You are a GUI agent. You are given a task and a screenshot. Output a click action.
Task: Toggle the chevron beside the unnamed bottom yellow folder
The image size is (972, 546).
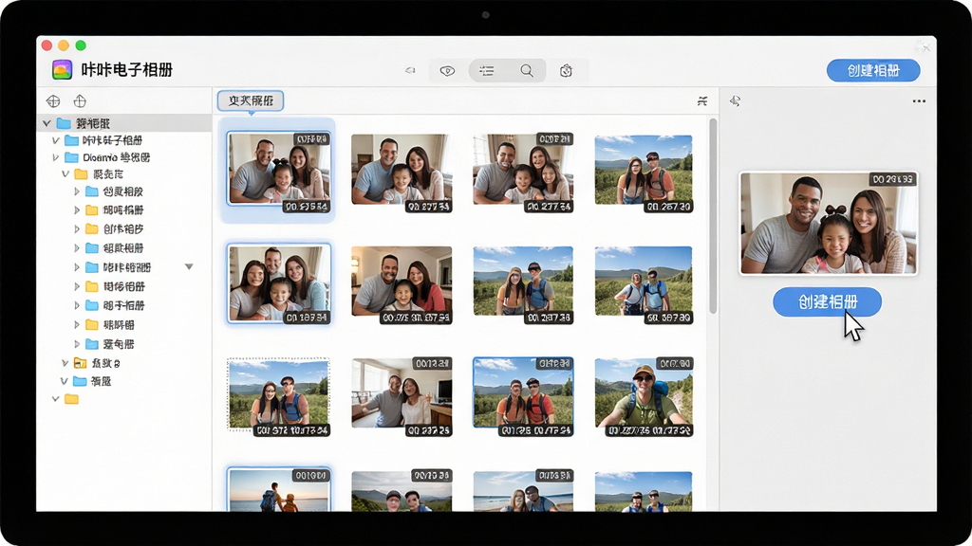point(56,399)
